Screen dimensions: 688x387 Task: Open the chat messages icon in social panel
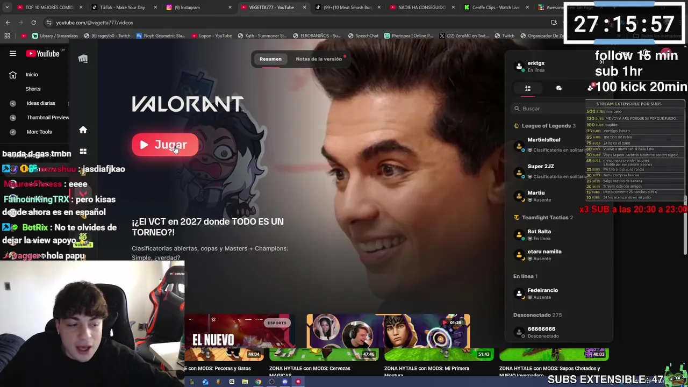pyautogui.click(x=558, y=88)
